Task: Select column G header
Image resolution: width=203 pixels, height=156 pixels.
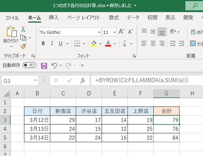Action: tap(166, 93)
